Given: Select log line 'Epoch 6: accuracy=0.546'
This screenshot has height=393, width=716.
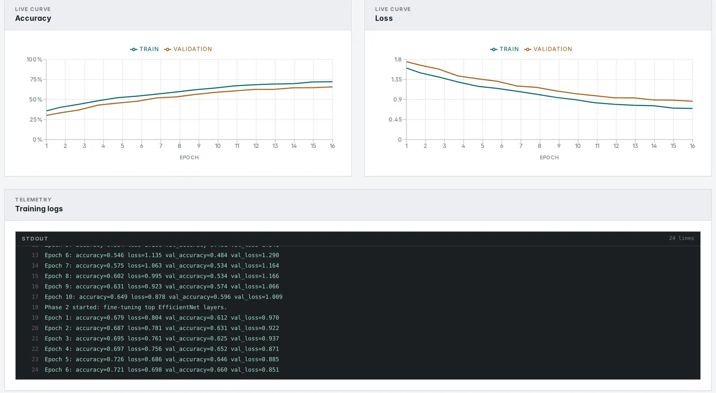Looking at the screenshot, I should (x=162, y=255).
